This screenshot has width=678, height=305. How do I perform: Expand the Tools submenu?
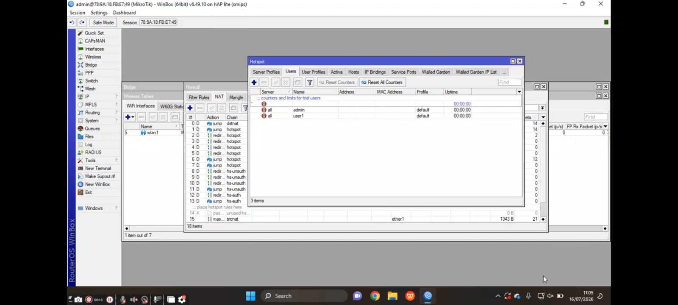pyautogui.click(x=117, y=161)
